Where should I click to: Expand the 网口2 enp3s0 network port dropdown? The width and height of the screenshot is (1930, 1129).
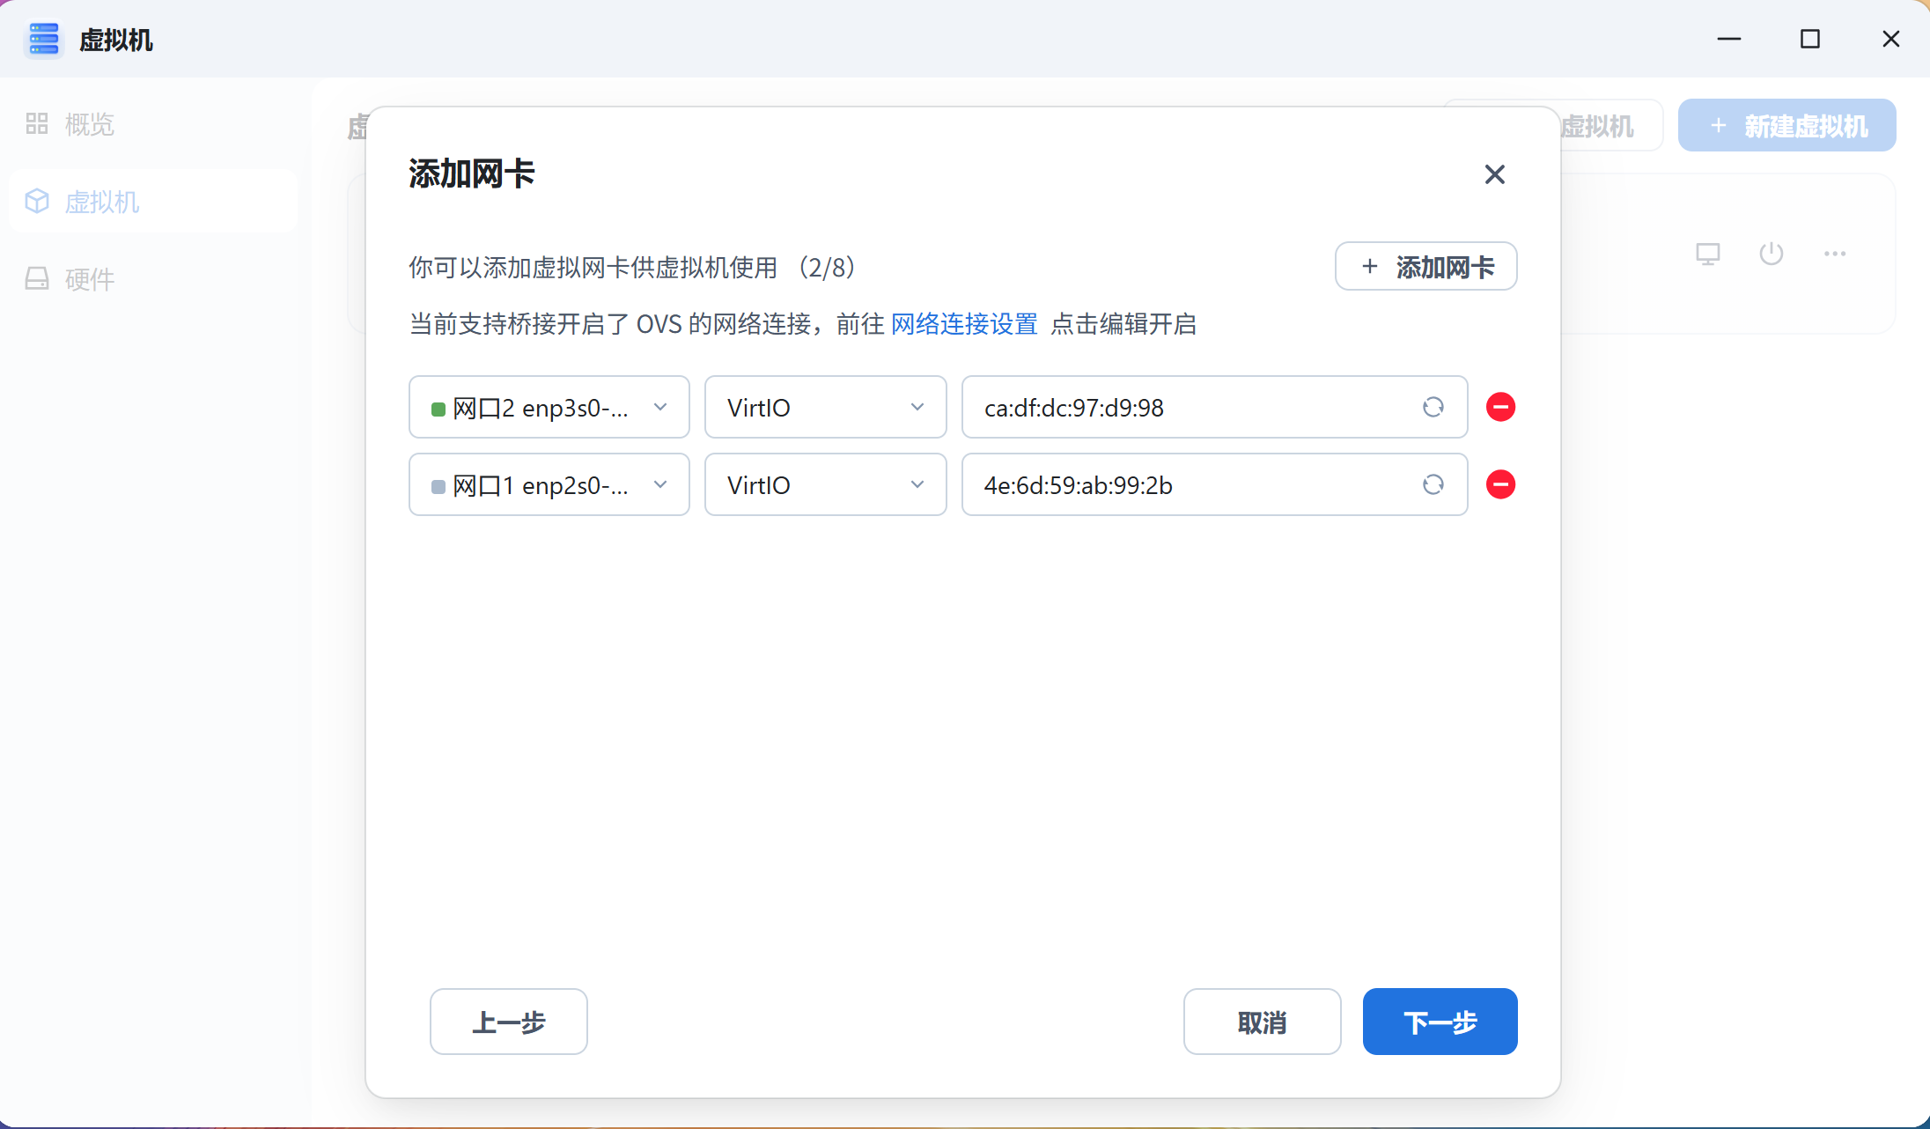[x=549, y=407]
